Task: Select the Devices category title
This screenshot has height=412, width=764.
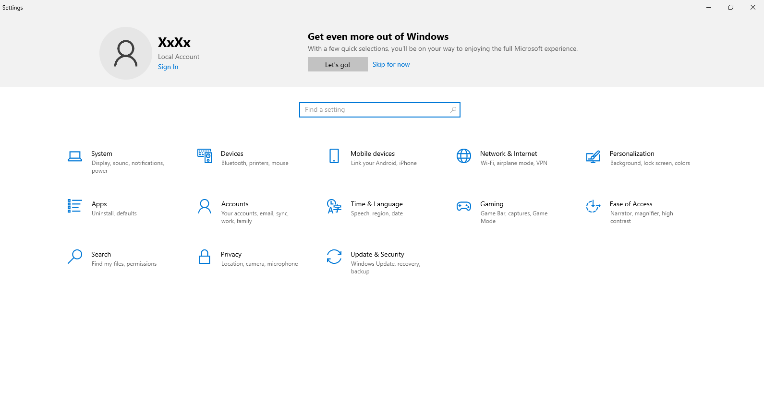Action: click(232, 153)
